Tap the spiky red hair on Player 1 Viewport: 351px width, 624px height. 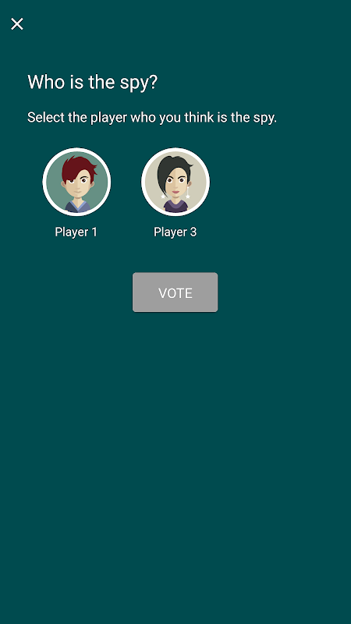point(79,166)
